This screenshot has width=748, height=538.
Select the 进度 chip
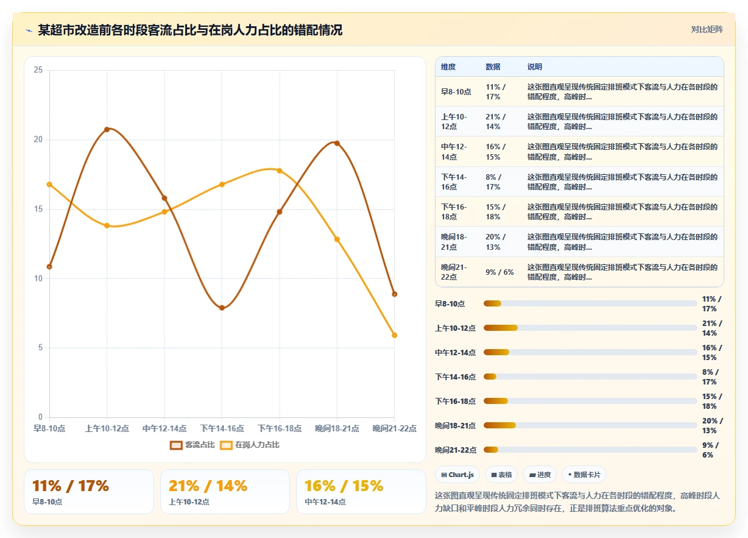(x=540, y=475)
